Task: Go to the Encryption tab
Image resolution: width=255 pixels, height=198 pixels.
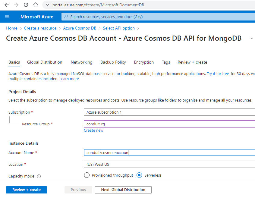Action: (x=144, y=62)
